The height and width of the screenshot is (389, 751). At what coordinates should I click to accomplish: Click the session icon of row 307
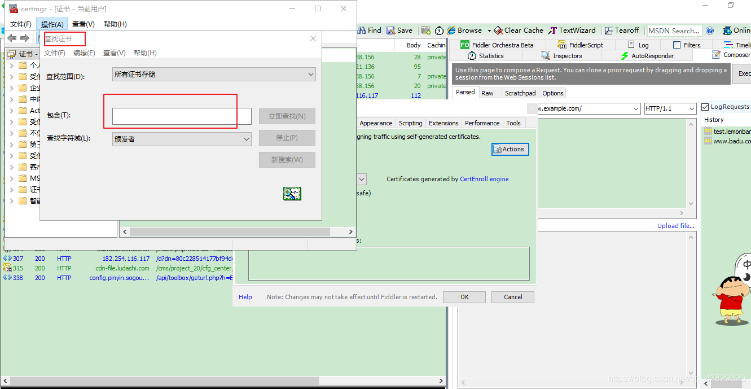[x=7, y=259]
